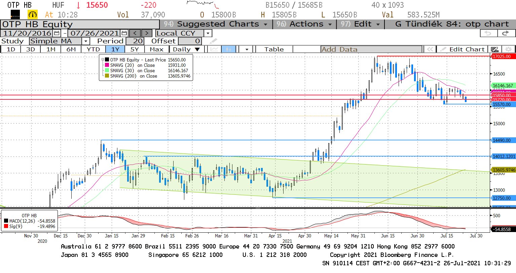
Task: Click the 17025.00 red price label
Action: click(503, 56)
